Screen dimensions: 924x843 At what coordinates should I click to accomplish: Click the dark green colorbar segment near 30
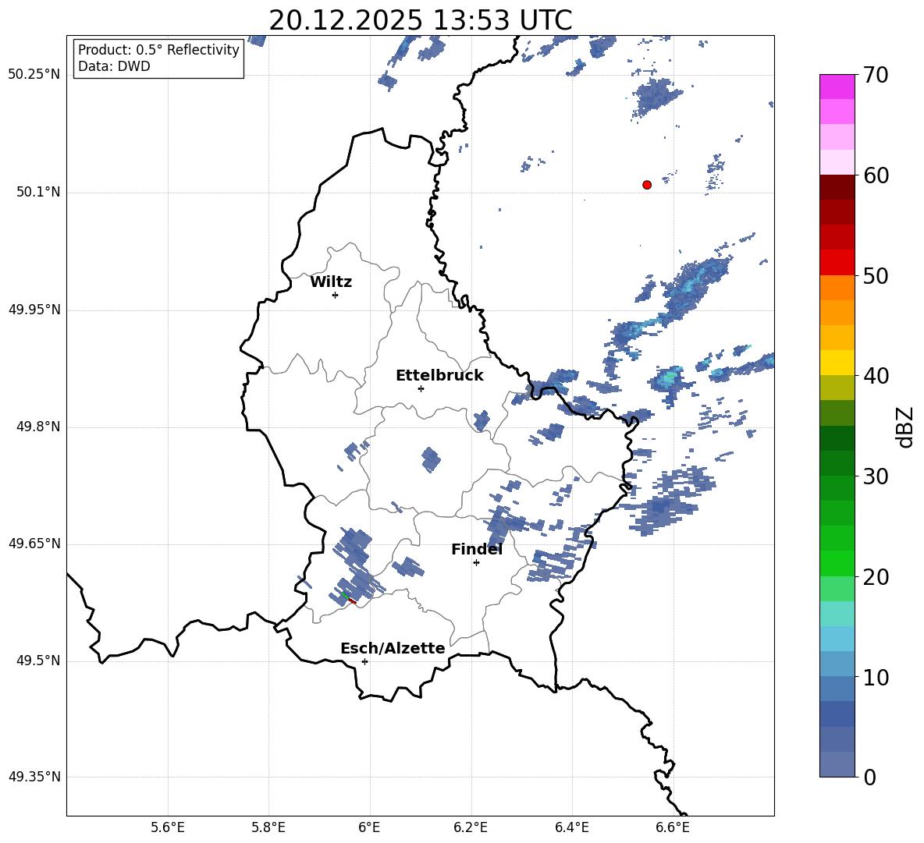click(837, 462)
